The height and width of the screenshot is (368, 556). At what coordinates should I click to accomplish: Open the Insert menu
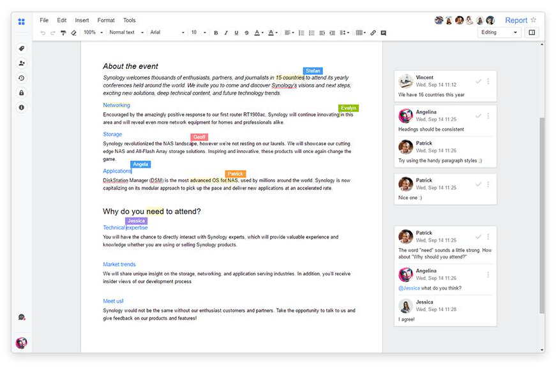(x=82, y=20)
